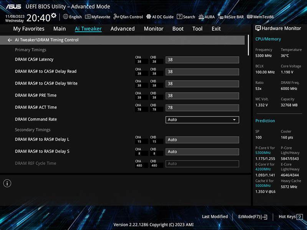The height and width of the screenshot is (230, 307).
Task: Click the 20:40 clock display
Action: (38, 18)
